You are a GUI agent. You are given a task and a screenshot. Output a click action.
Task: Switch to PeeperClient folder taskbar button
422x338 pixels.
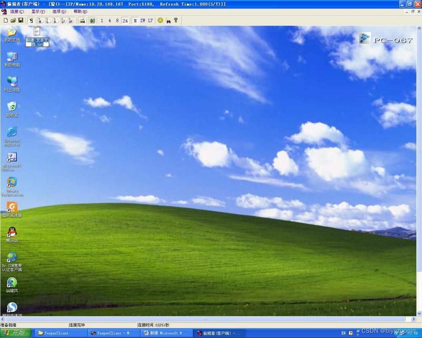point(60,333)
